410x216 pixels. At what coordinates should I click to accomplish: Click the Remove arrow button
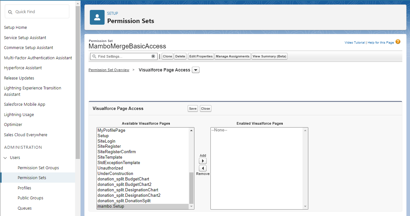(x=203, y=168)
